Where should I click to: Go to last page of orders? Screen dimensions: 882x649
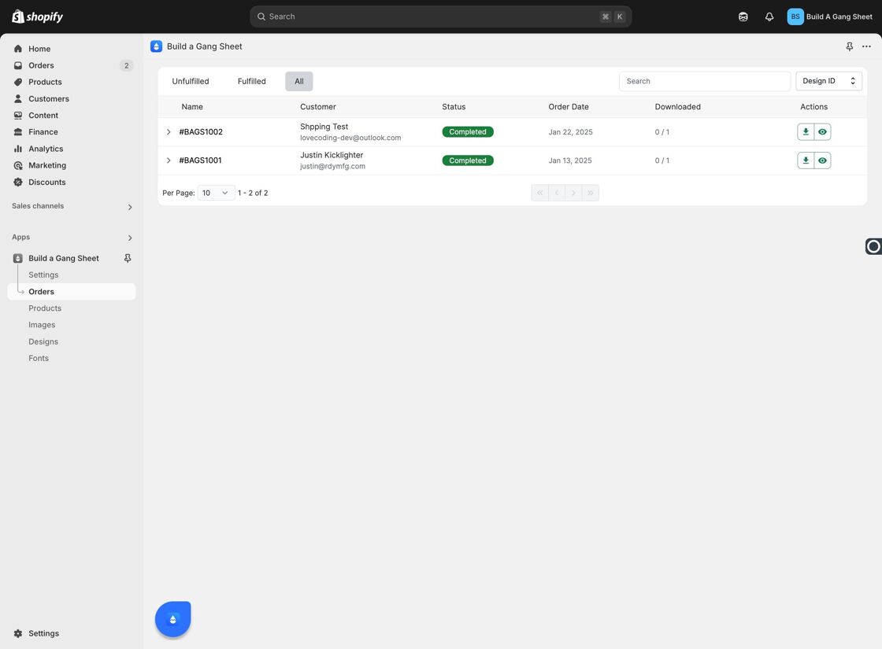(x=591, y=193)
